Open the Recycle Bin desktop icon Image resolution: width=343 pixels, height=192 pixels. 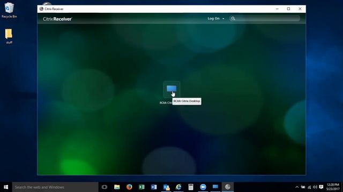coord(9,10)
